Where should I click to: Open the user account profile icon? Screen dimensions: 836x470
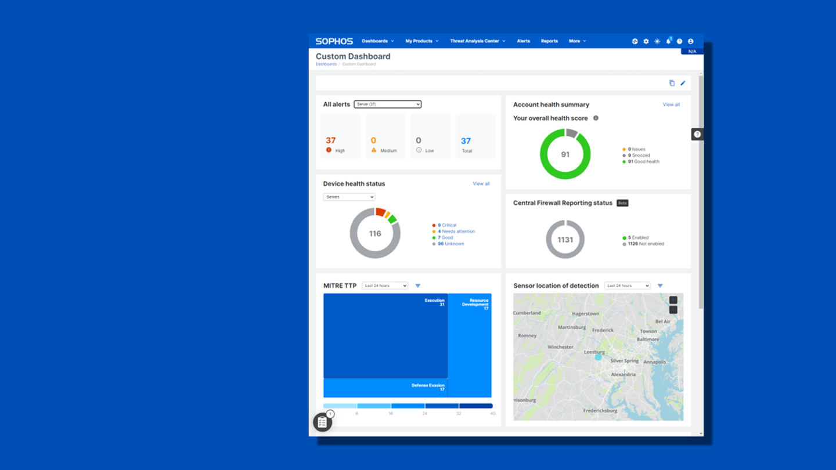click(690, 41)
